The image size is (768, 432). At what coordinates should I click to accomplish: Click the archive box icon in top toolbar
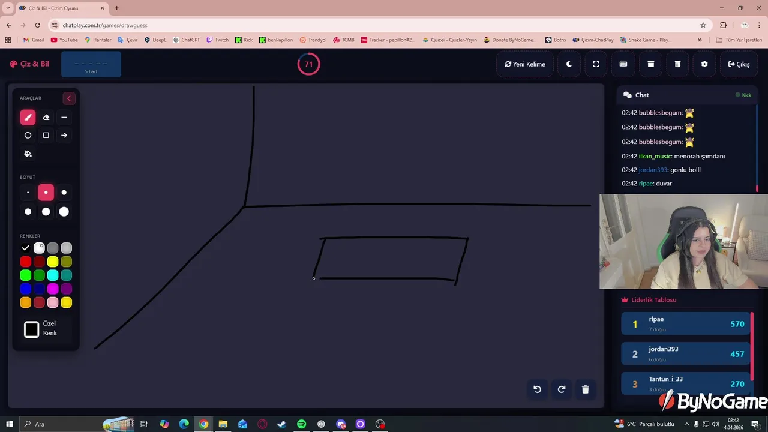pyautogui.click(x=650, y=64)
